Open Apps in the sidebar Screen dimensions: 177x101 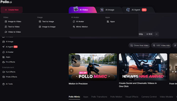[x=6, y=57]
